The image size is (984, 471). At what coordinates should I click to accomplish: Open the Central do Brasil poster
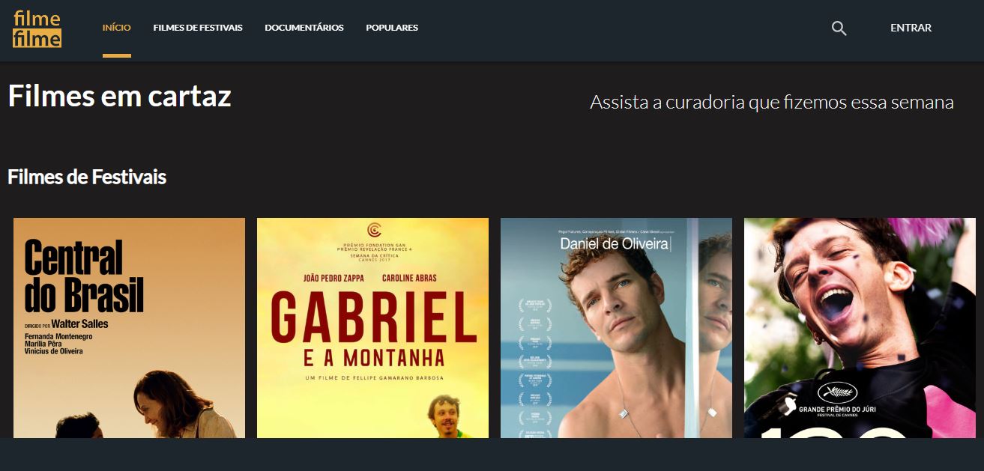(129, 328)
